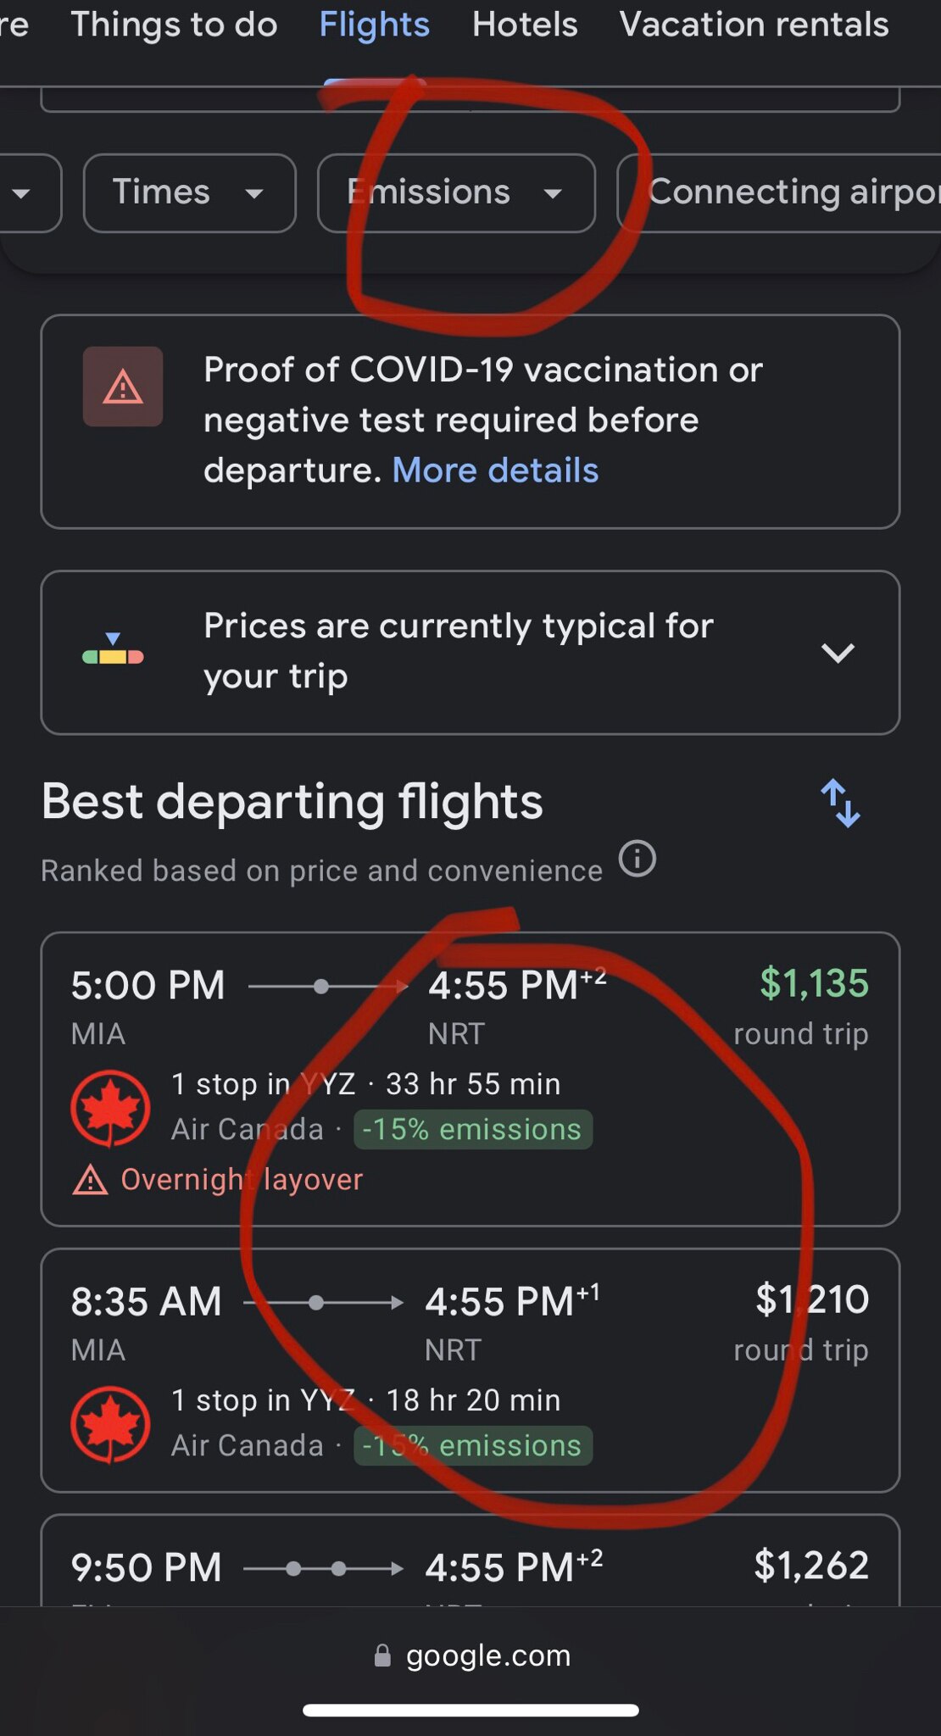Open the ranking info circle icon
This screenshot has width=941, height=1736.
pos(638,859)
